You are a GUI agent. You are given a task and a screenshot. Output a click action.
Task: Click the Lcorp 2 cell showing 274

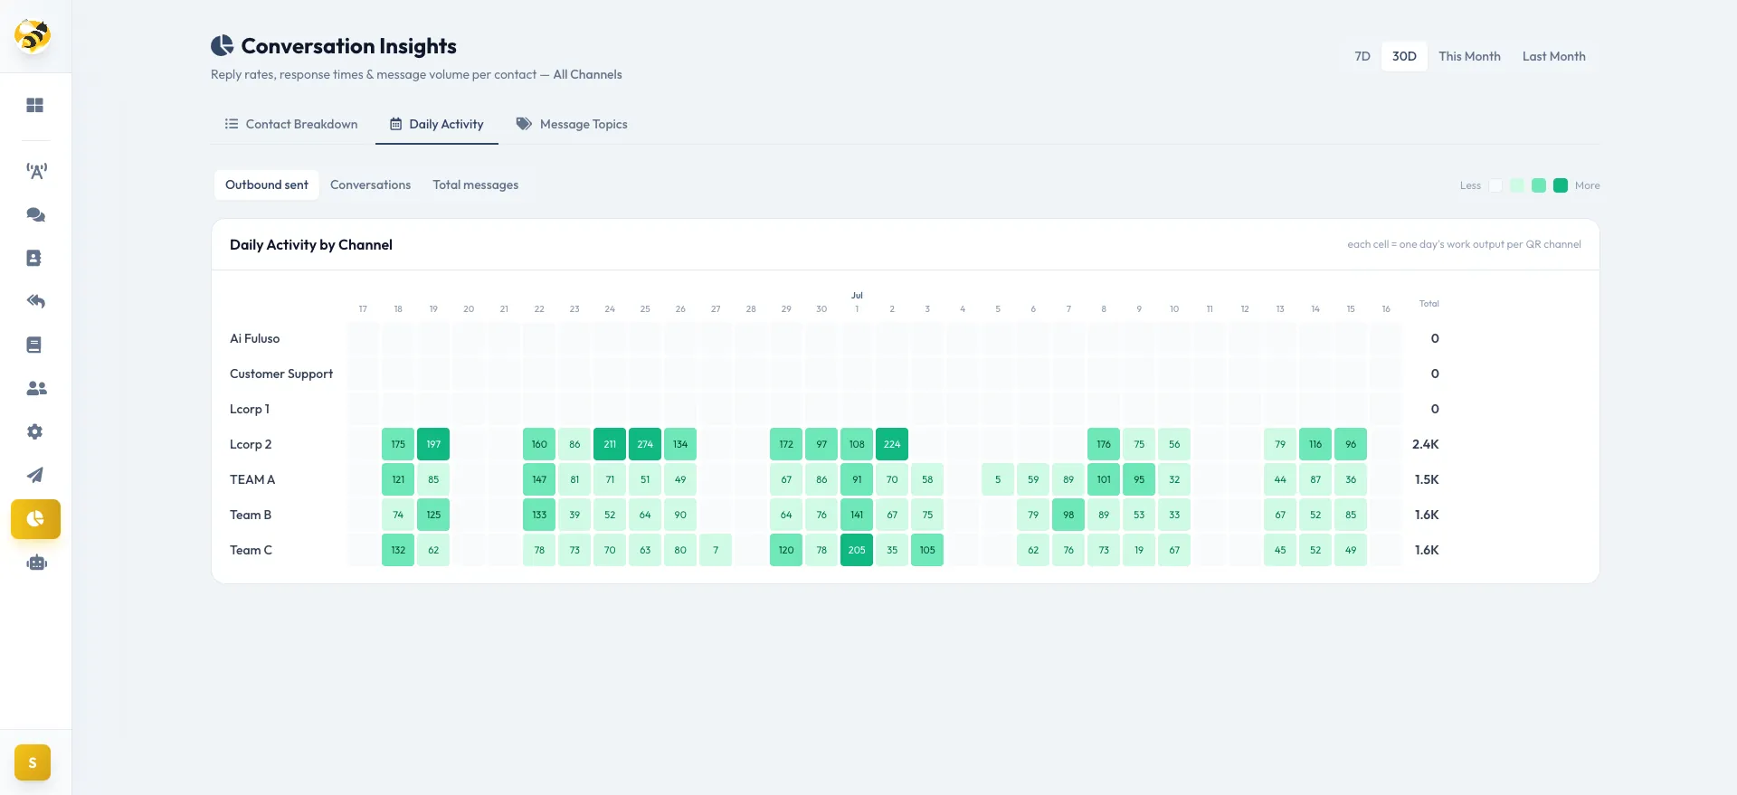[x=645, y=444]
